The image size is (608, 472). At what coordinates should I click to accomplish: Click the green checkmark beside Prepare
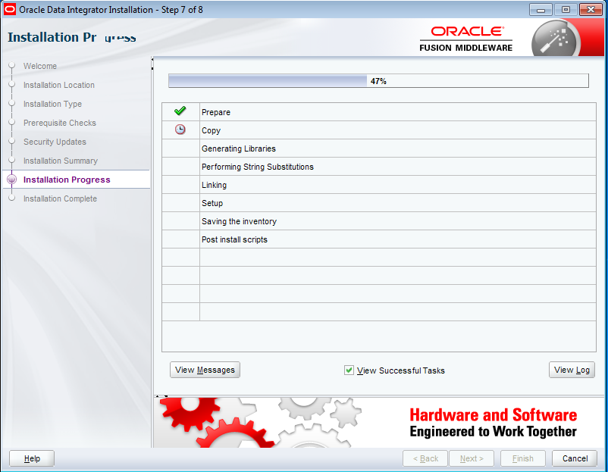[x=180, y=111]
